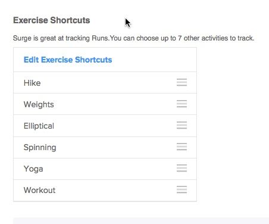Image resolution: width=269 pixels, height=224 pixels.
Task: Select the Elliptical drag handle icon
Action: click(182, 125)
